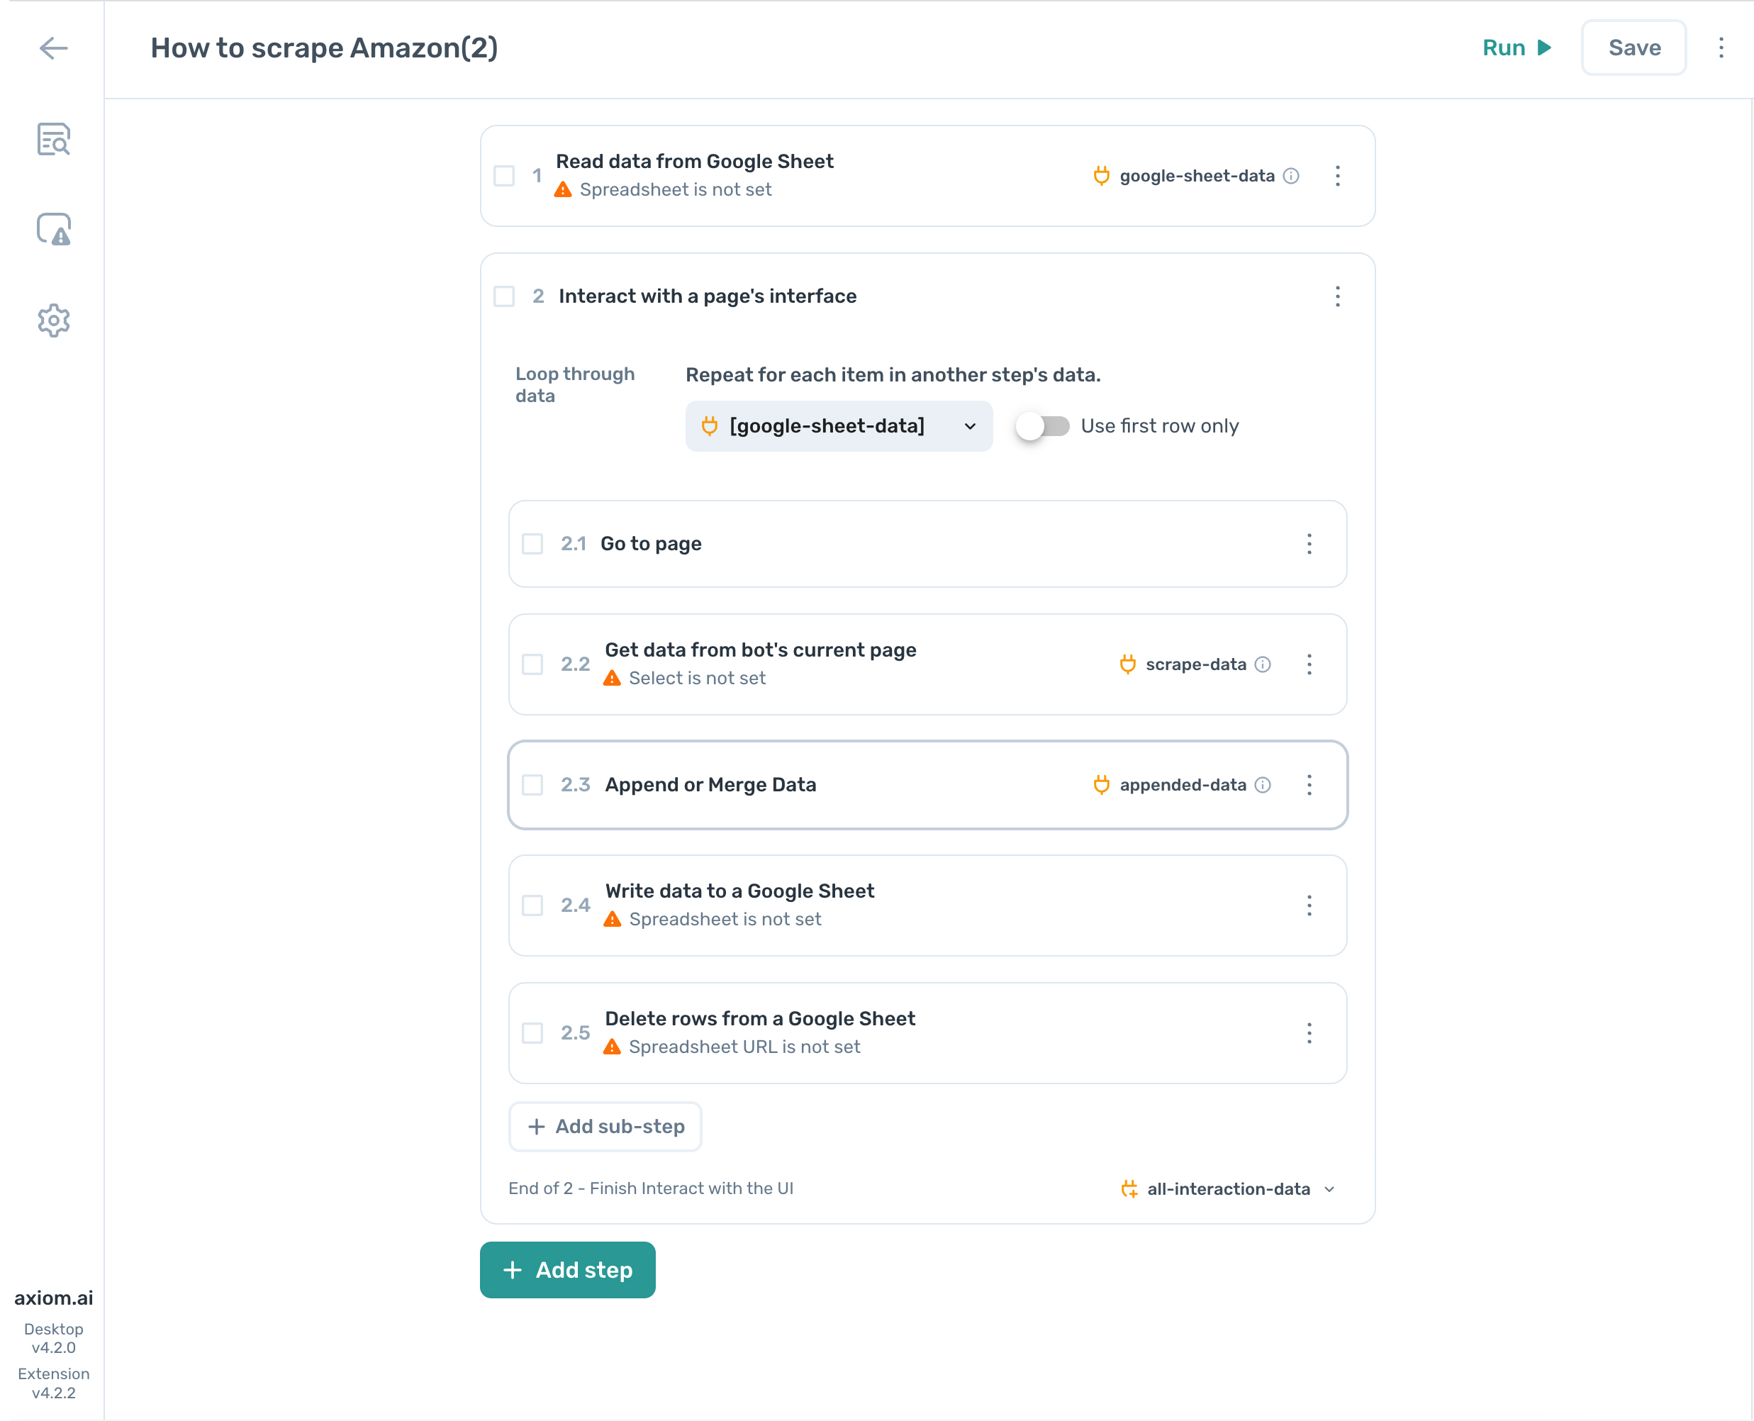
Task: Save the workflow
Action: pyautogui.click(x=1633, y=48)
